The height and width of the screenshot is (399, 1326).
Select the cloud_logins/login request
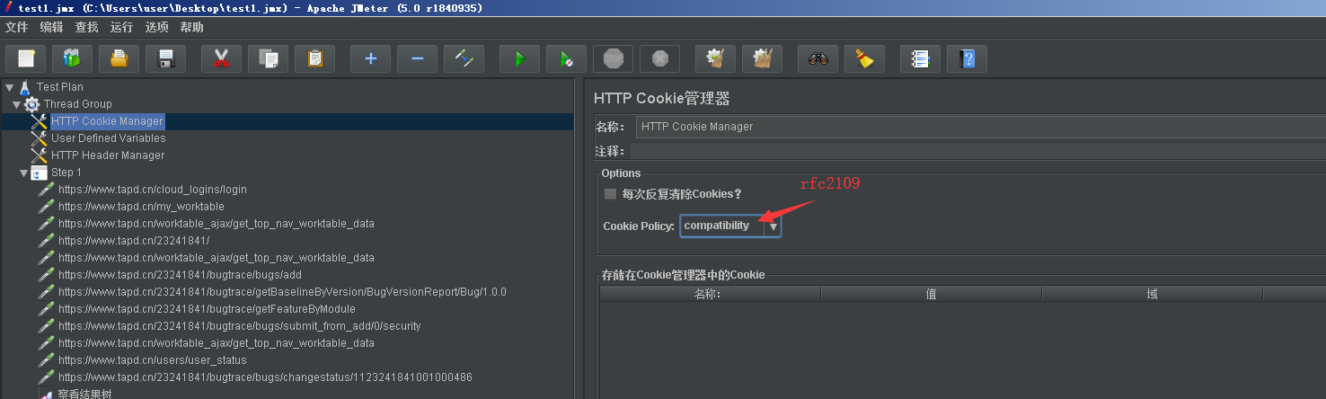point(152,190)
